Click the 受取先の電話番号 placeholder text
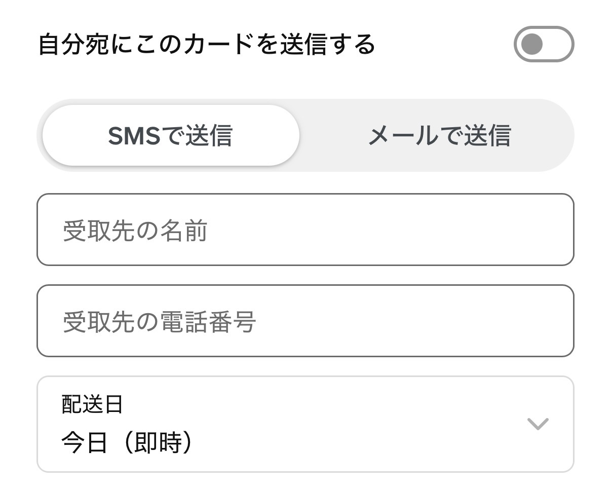 coord(159,322)
